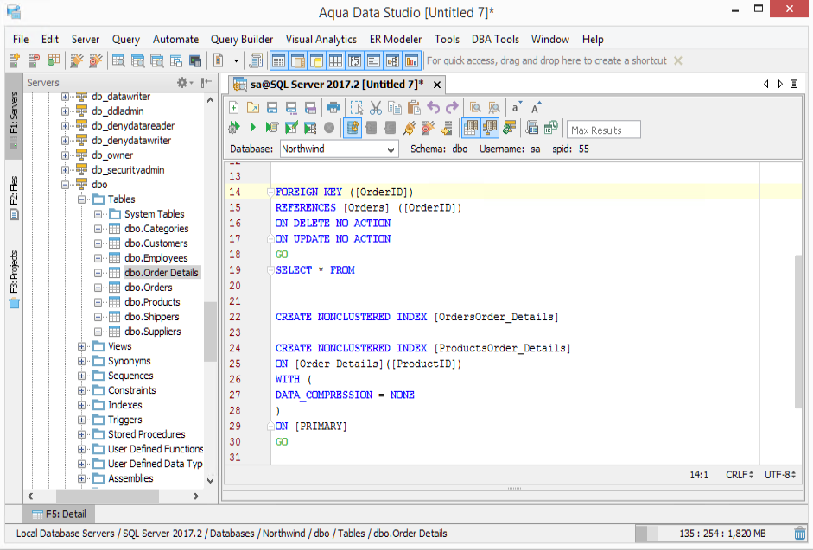Switch to the F2: Files side tab

[x=14, y=199]
